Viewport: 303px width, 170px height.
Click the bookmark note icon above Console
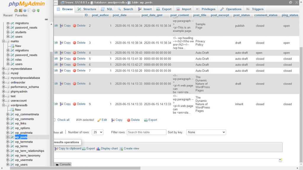[280, 160]
